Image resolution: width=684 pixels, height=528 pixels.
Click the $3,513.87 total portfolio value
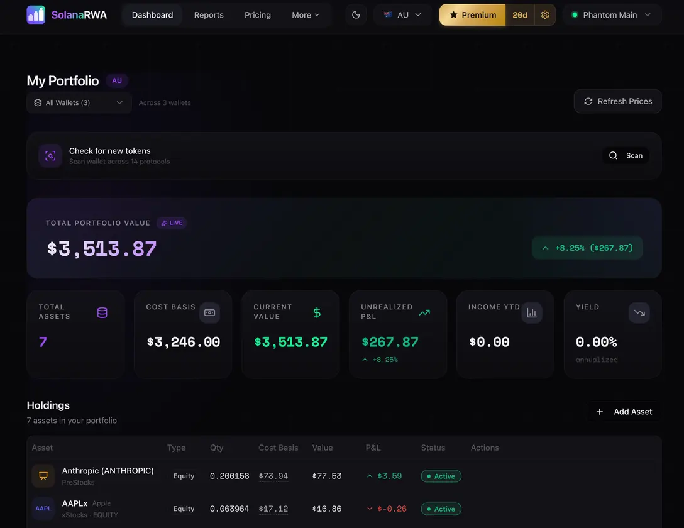(102, 249)
